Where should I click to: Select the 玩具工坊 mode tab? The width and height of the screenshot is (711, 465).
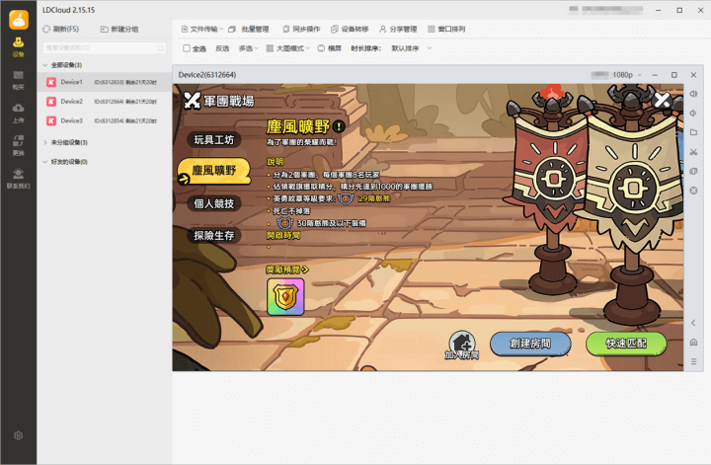213,140
